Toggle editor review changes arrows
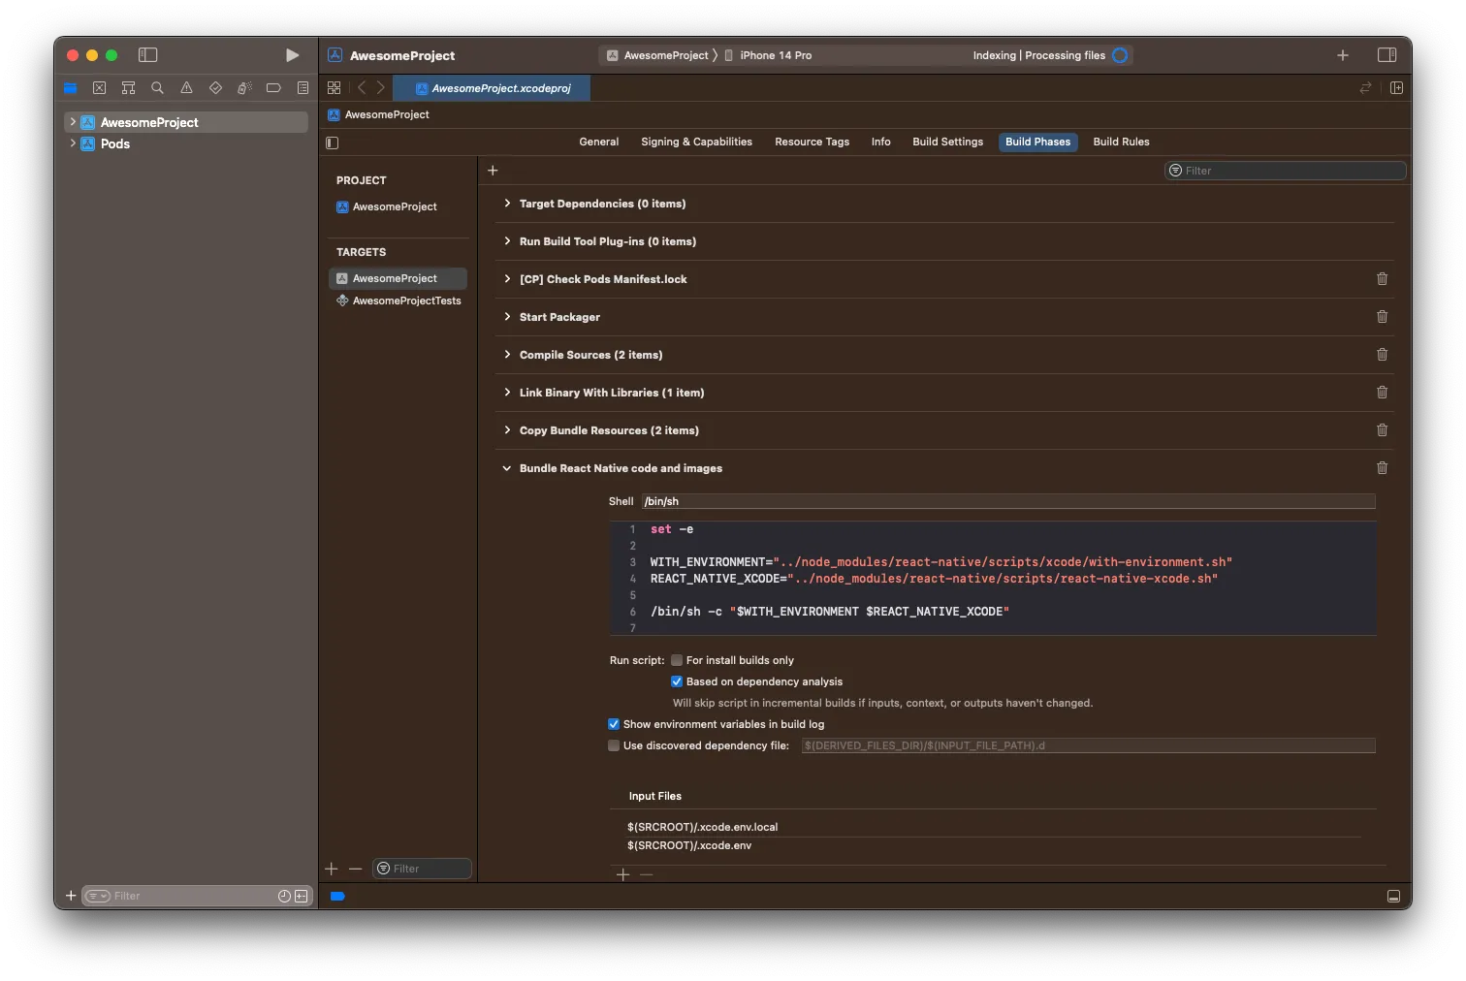 point(1365,88)
